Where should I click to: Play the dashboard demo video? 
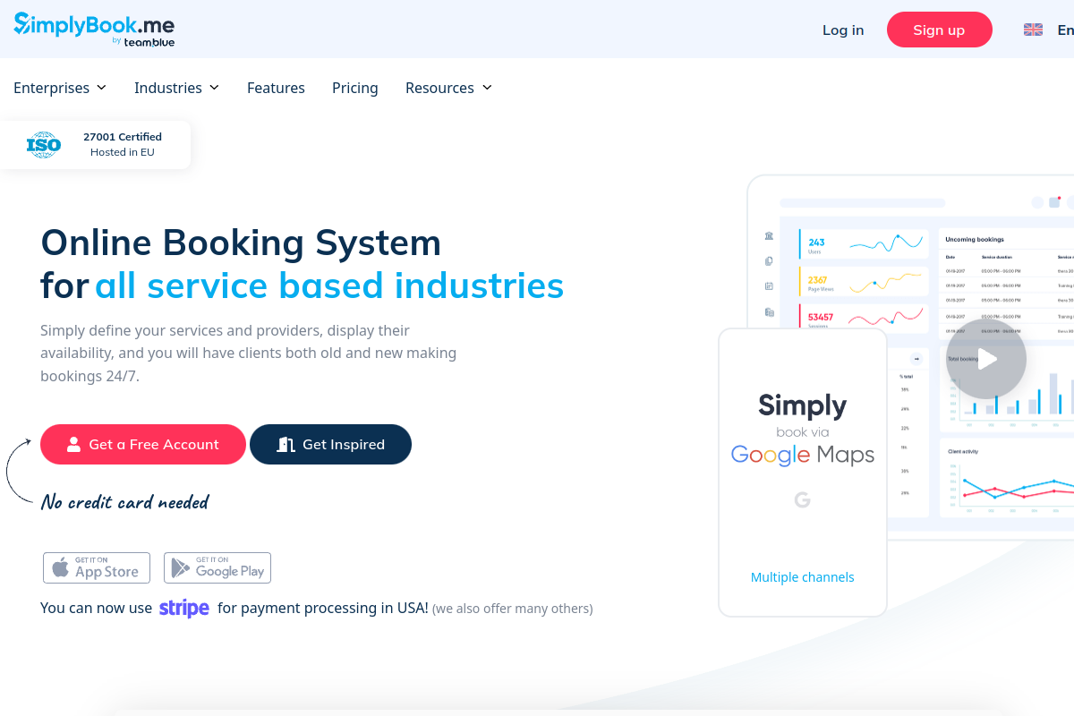[986, 360]
